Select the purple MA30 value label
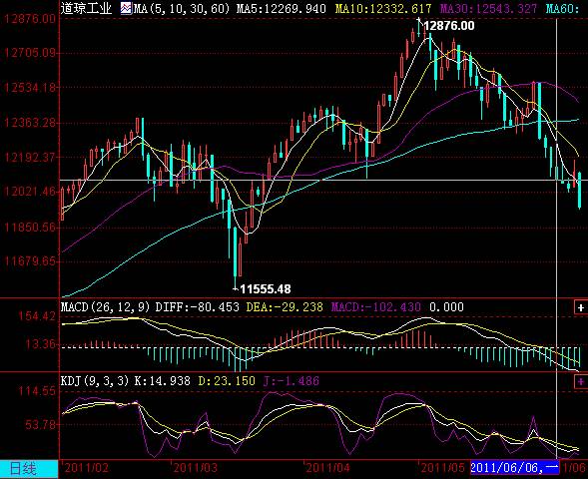 point(488,8)
